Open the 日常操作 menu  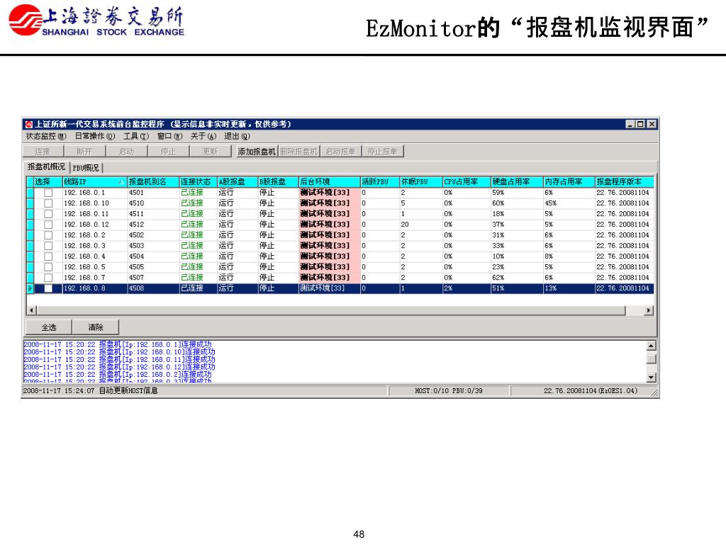[x=95, y=137]
